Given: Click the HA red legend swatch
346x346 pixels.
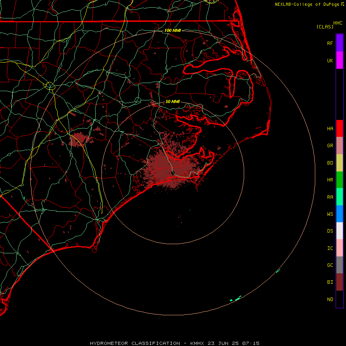Looking at the screenshot, I should pyautogui.click(x=339, y=128).
